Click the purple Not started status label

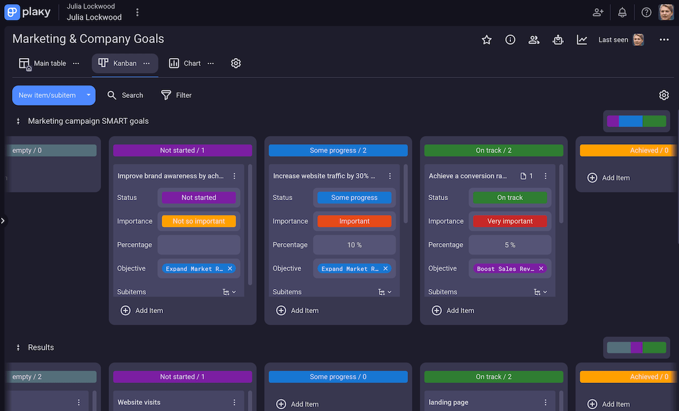coord(199,197)
